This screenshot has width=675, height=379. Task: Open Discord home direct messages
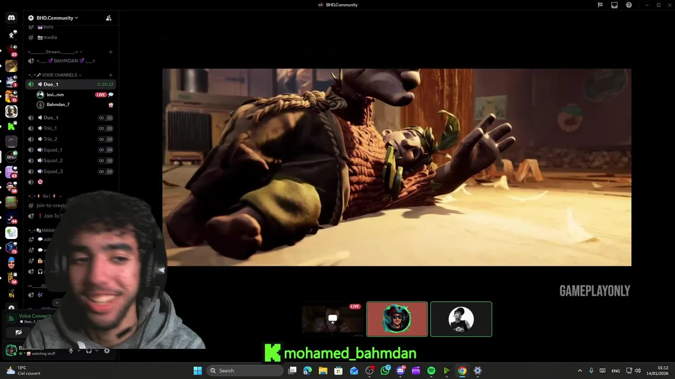(11, 18)
